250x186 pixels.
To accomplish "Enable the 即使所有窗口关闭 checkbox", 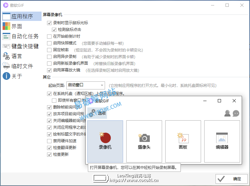I will pos(54,100).
